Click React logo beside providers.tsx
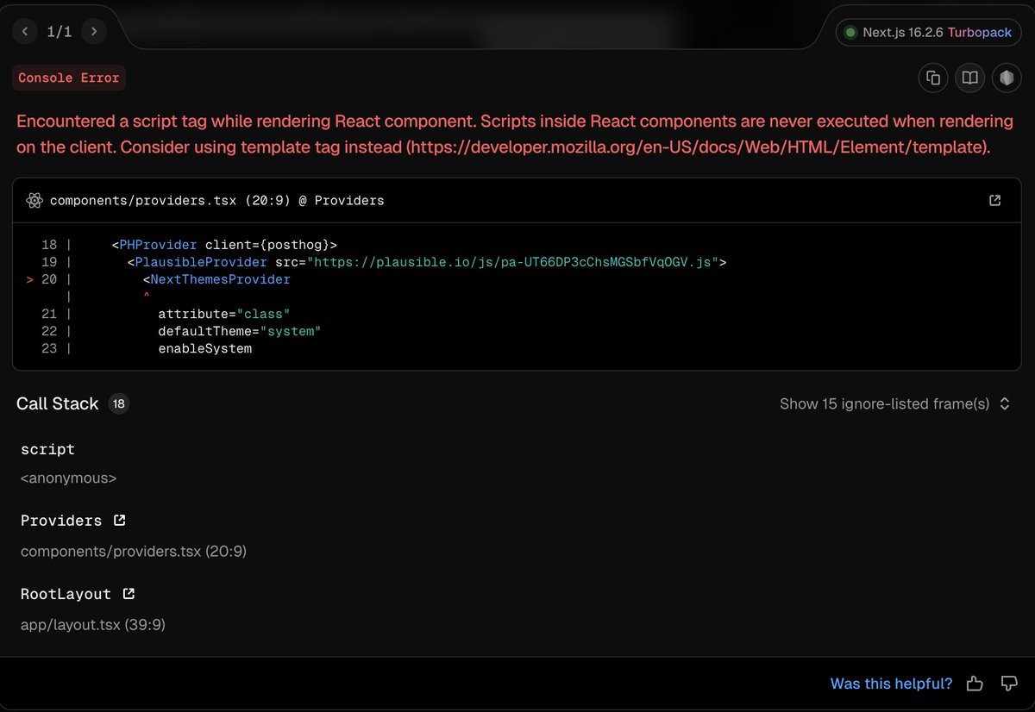This screenshot has height=712, width=1035. (x=34, y=200)
